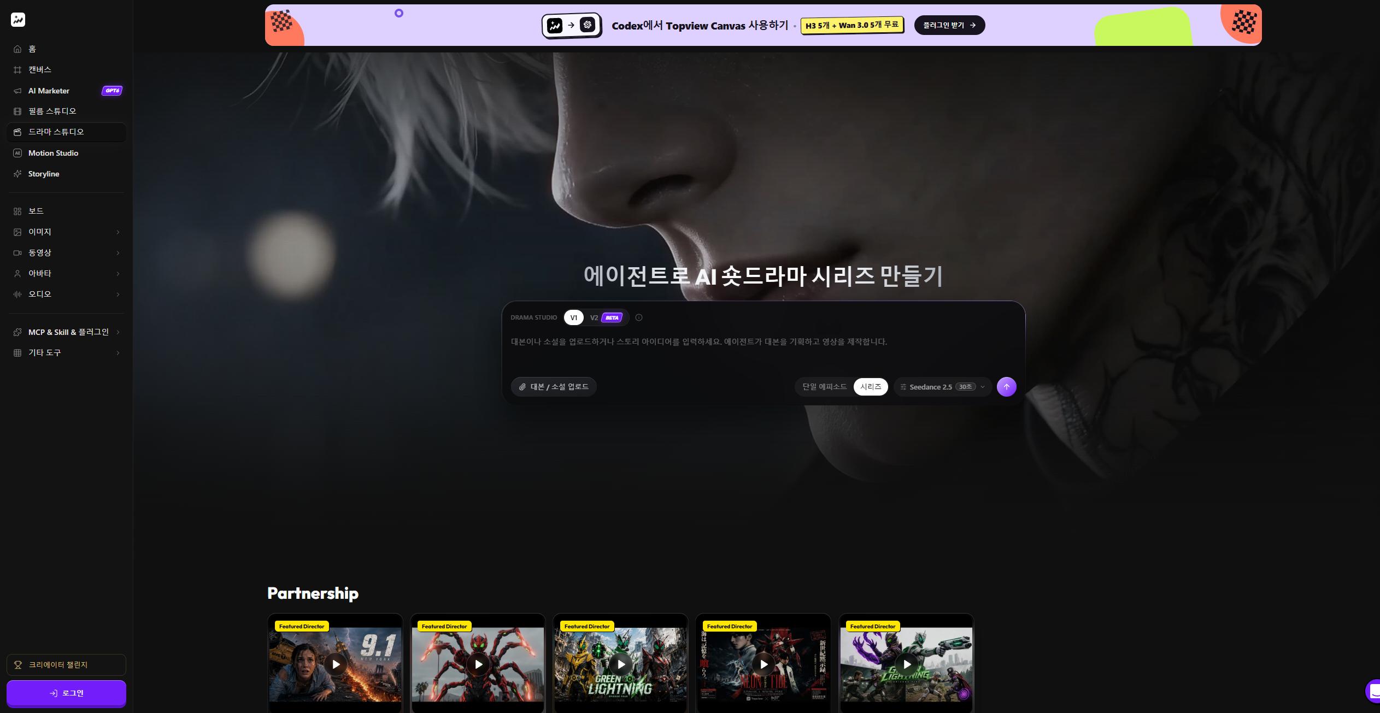This screenshot has width=1380, height=713.
Task: Open AI Marketer in the sidebar
Action: (66, 91)
